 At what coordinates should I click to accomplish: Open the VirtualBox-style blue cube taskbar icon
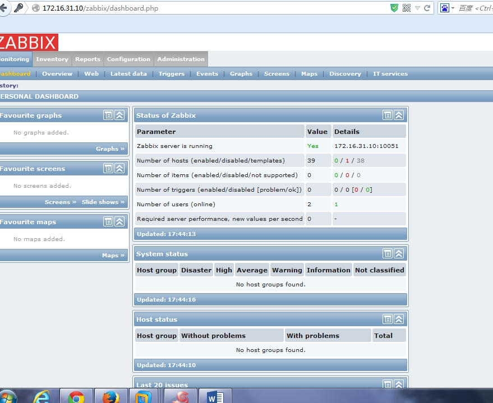(144, 397)
